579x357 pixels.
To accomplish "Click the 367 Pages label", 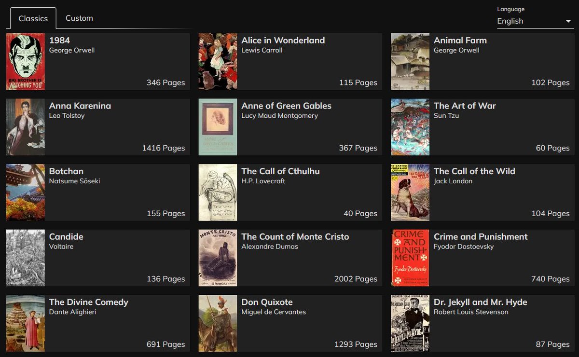I will 358,148.
